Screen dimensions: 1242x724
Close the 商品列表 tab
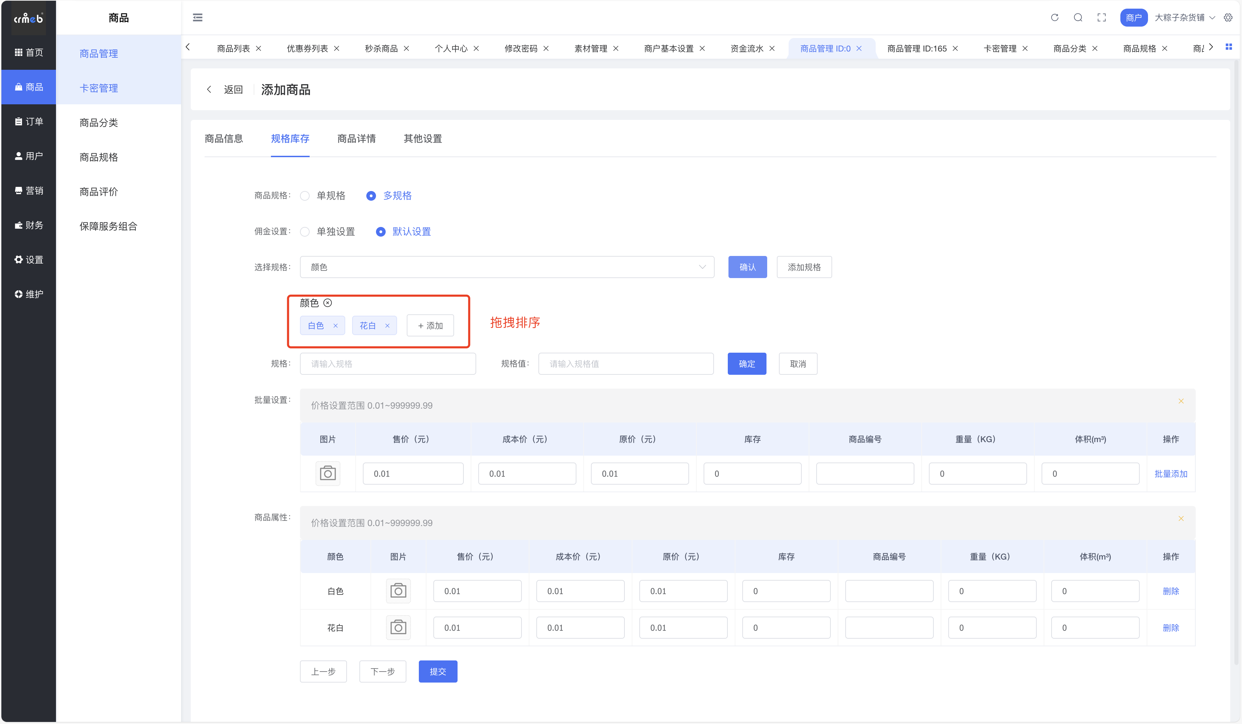click(259, 48)
